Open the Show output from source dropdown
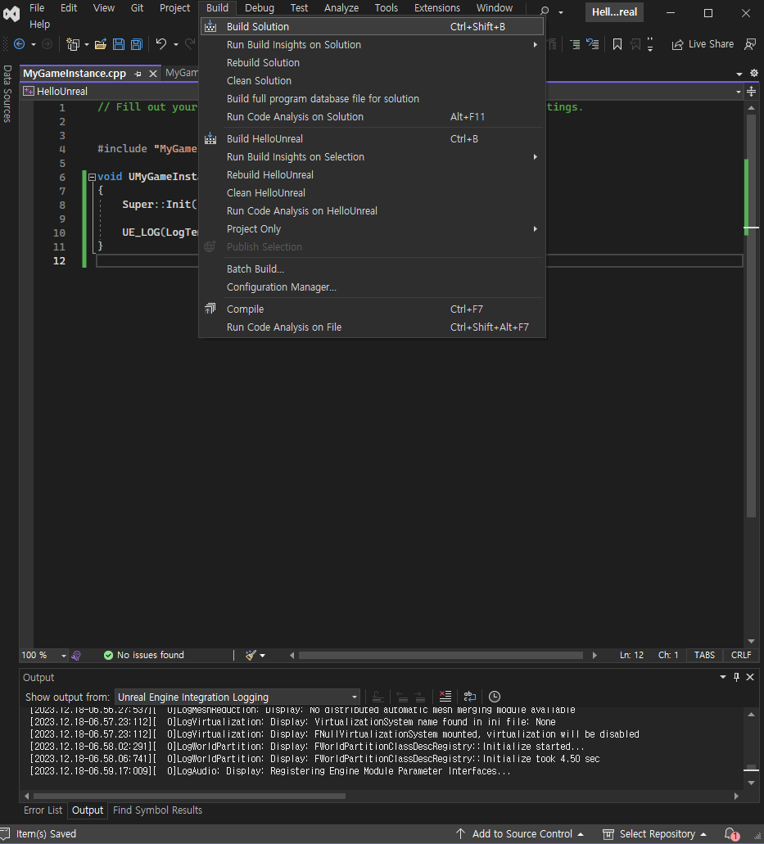 (x=238, y=697)
